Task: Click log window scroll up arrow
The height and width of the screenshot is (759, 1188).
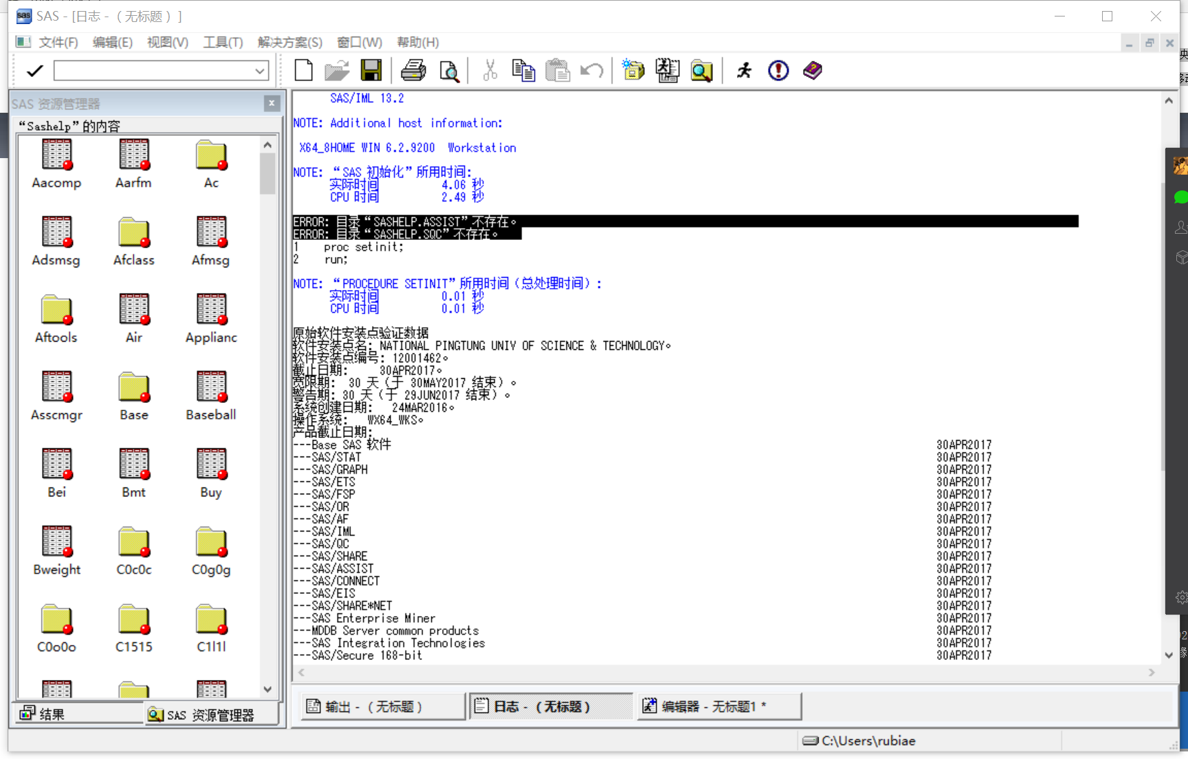Action: click(1169, 100)
